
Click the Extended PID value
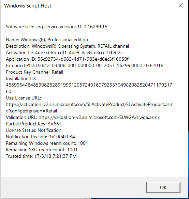100,66
